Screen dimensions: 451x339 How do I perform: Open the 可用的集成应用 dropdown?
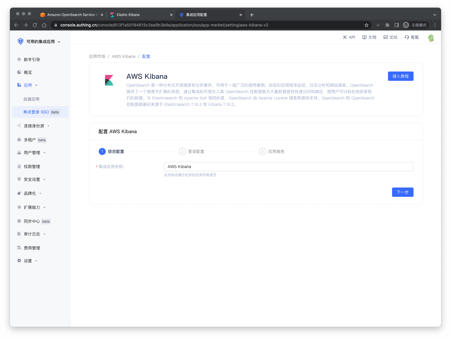coord(41,42)
